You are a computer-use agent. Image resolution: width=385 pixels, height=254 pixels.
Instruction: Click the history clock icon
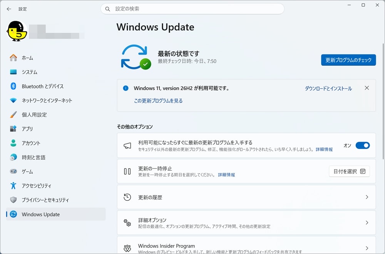point(127,197)
